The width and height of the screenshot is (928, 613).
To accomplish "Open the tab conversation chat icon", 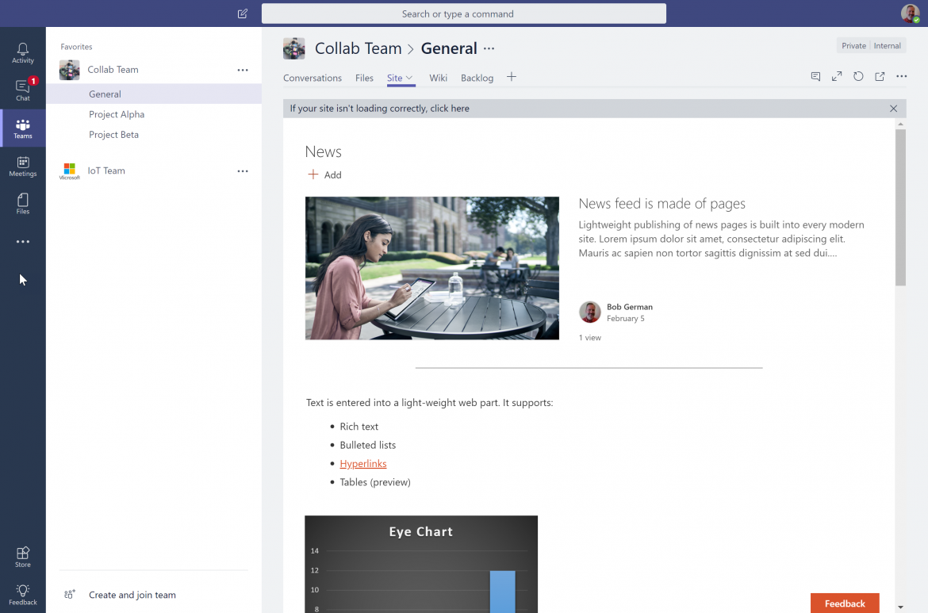I will point(815,76).
